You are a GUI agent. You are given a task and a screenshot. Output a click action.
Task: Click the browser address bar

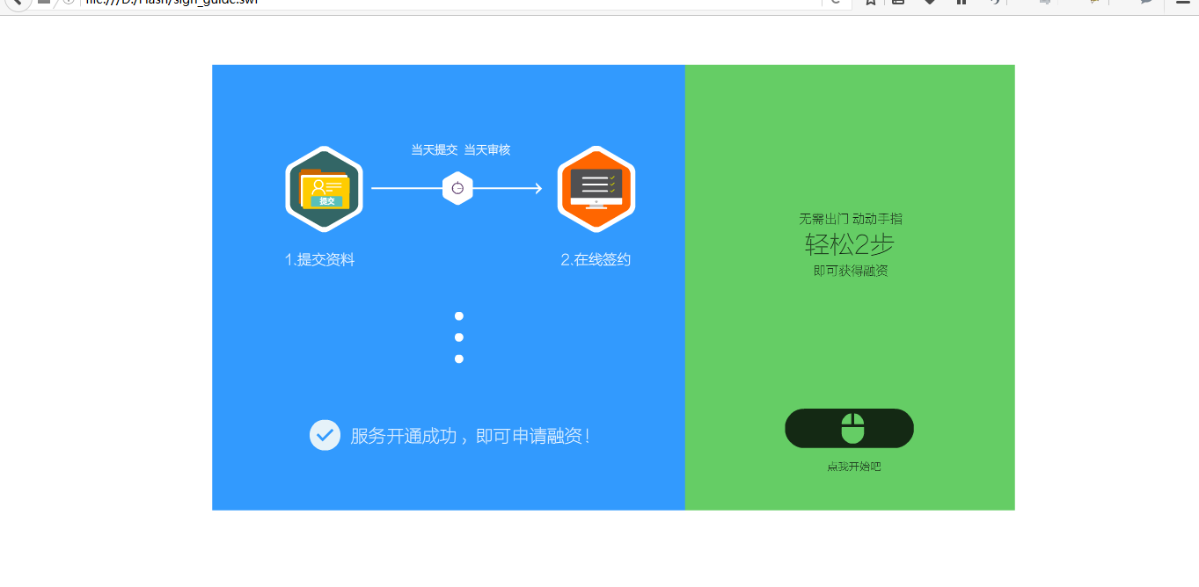(x=440, y=3)
